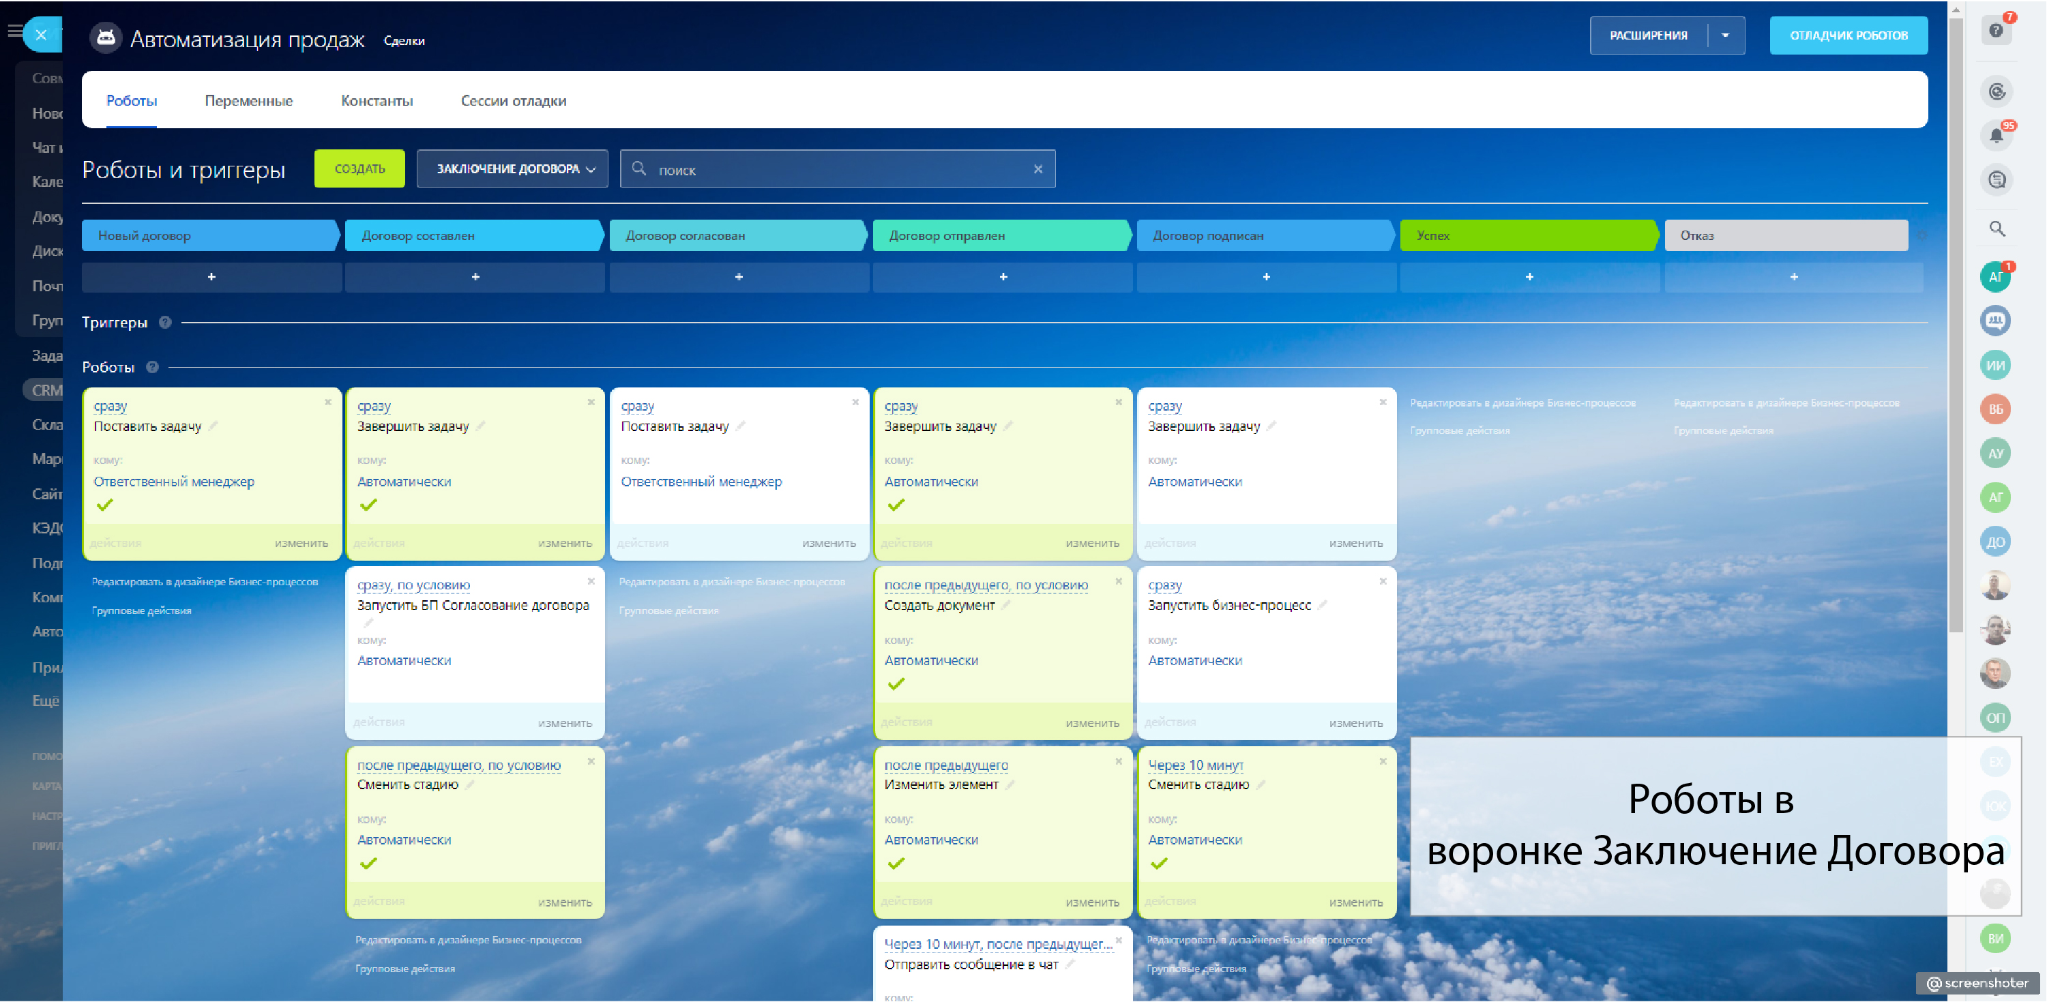
Task: Open the Сессии отладки tab
Action: [x=514, y=101]
